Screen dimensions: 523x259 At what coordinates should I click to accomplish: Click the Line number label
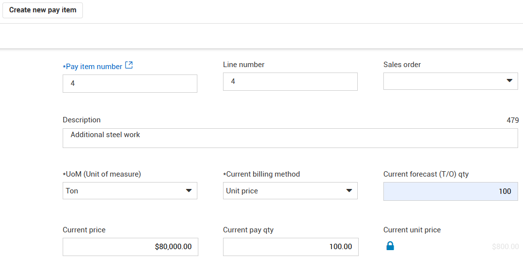tap(244, 65)
